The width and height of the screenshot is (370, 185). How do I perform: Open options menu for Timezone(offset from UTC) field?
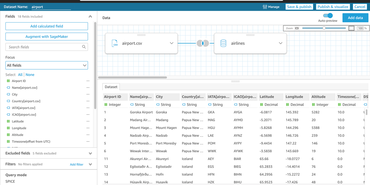coord(88,142)
